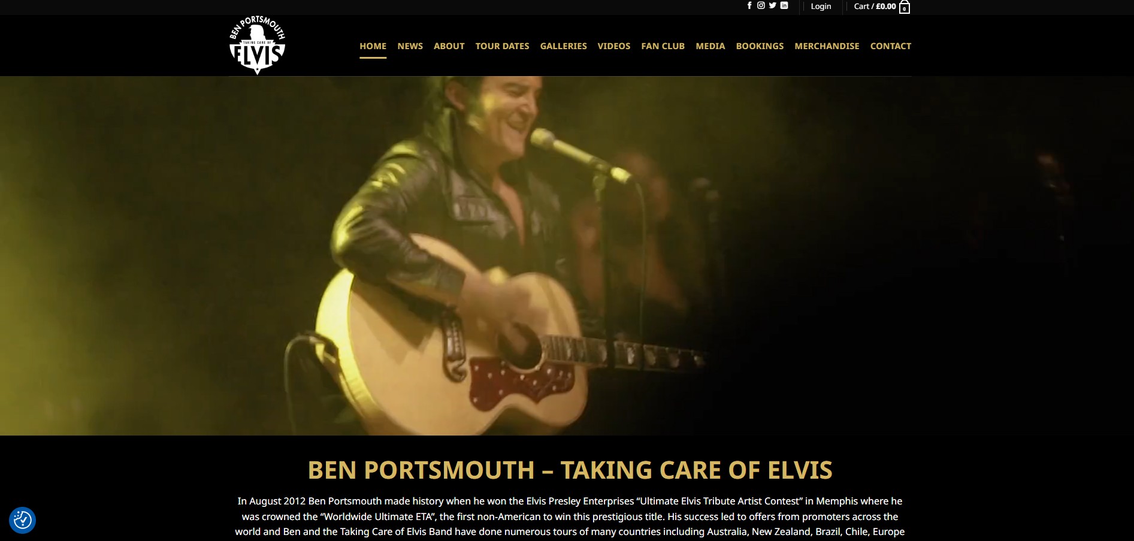Click the shopping cart bag icon
Image resolution: width=1134 pixels, height=541 pixels.
(x=905, y=7)
